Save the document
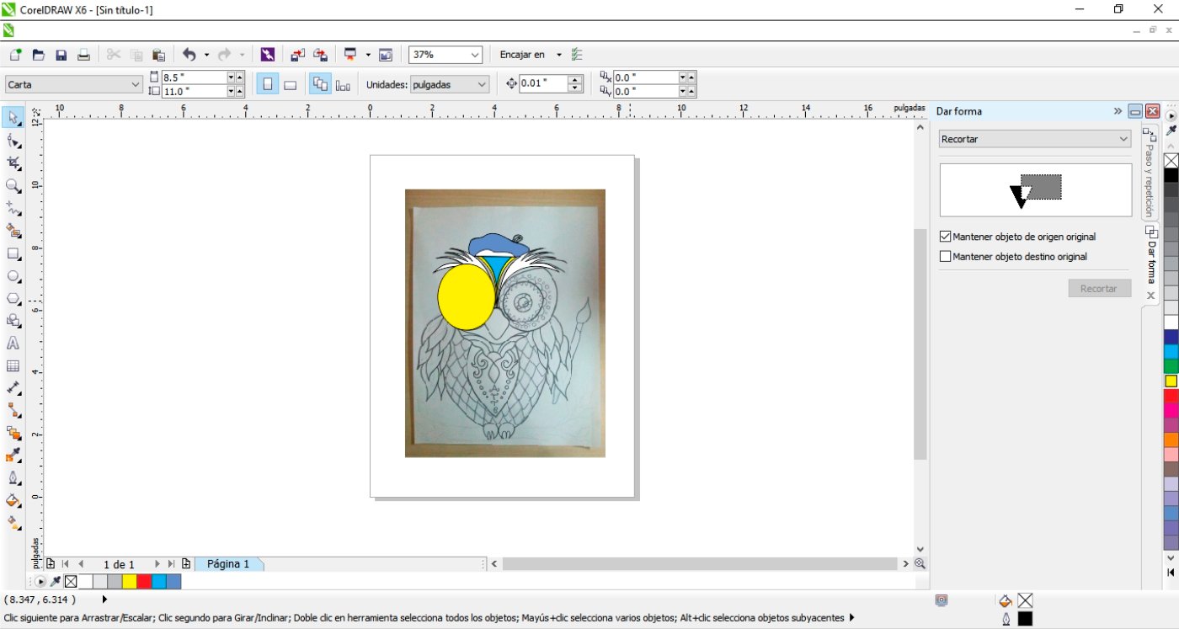Screen dimensions: 1179x629 (x=61, y=55)
